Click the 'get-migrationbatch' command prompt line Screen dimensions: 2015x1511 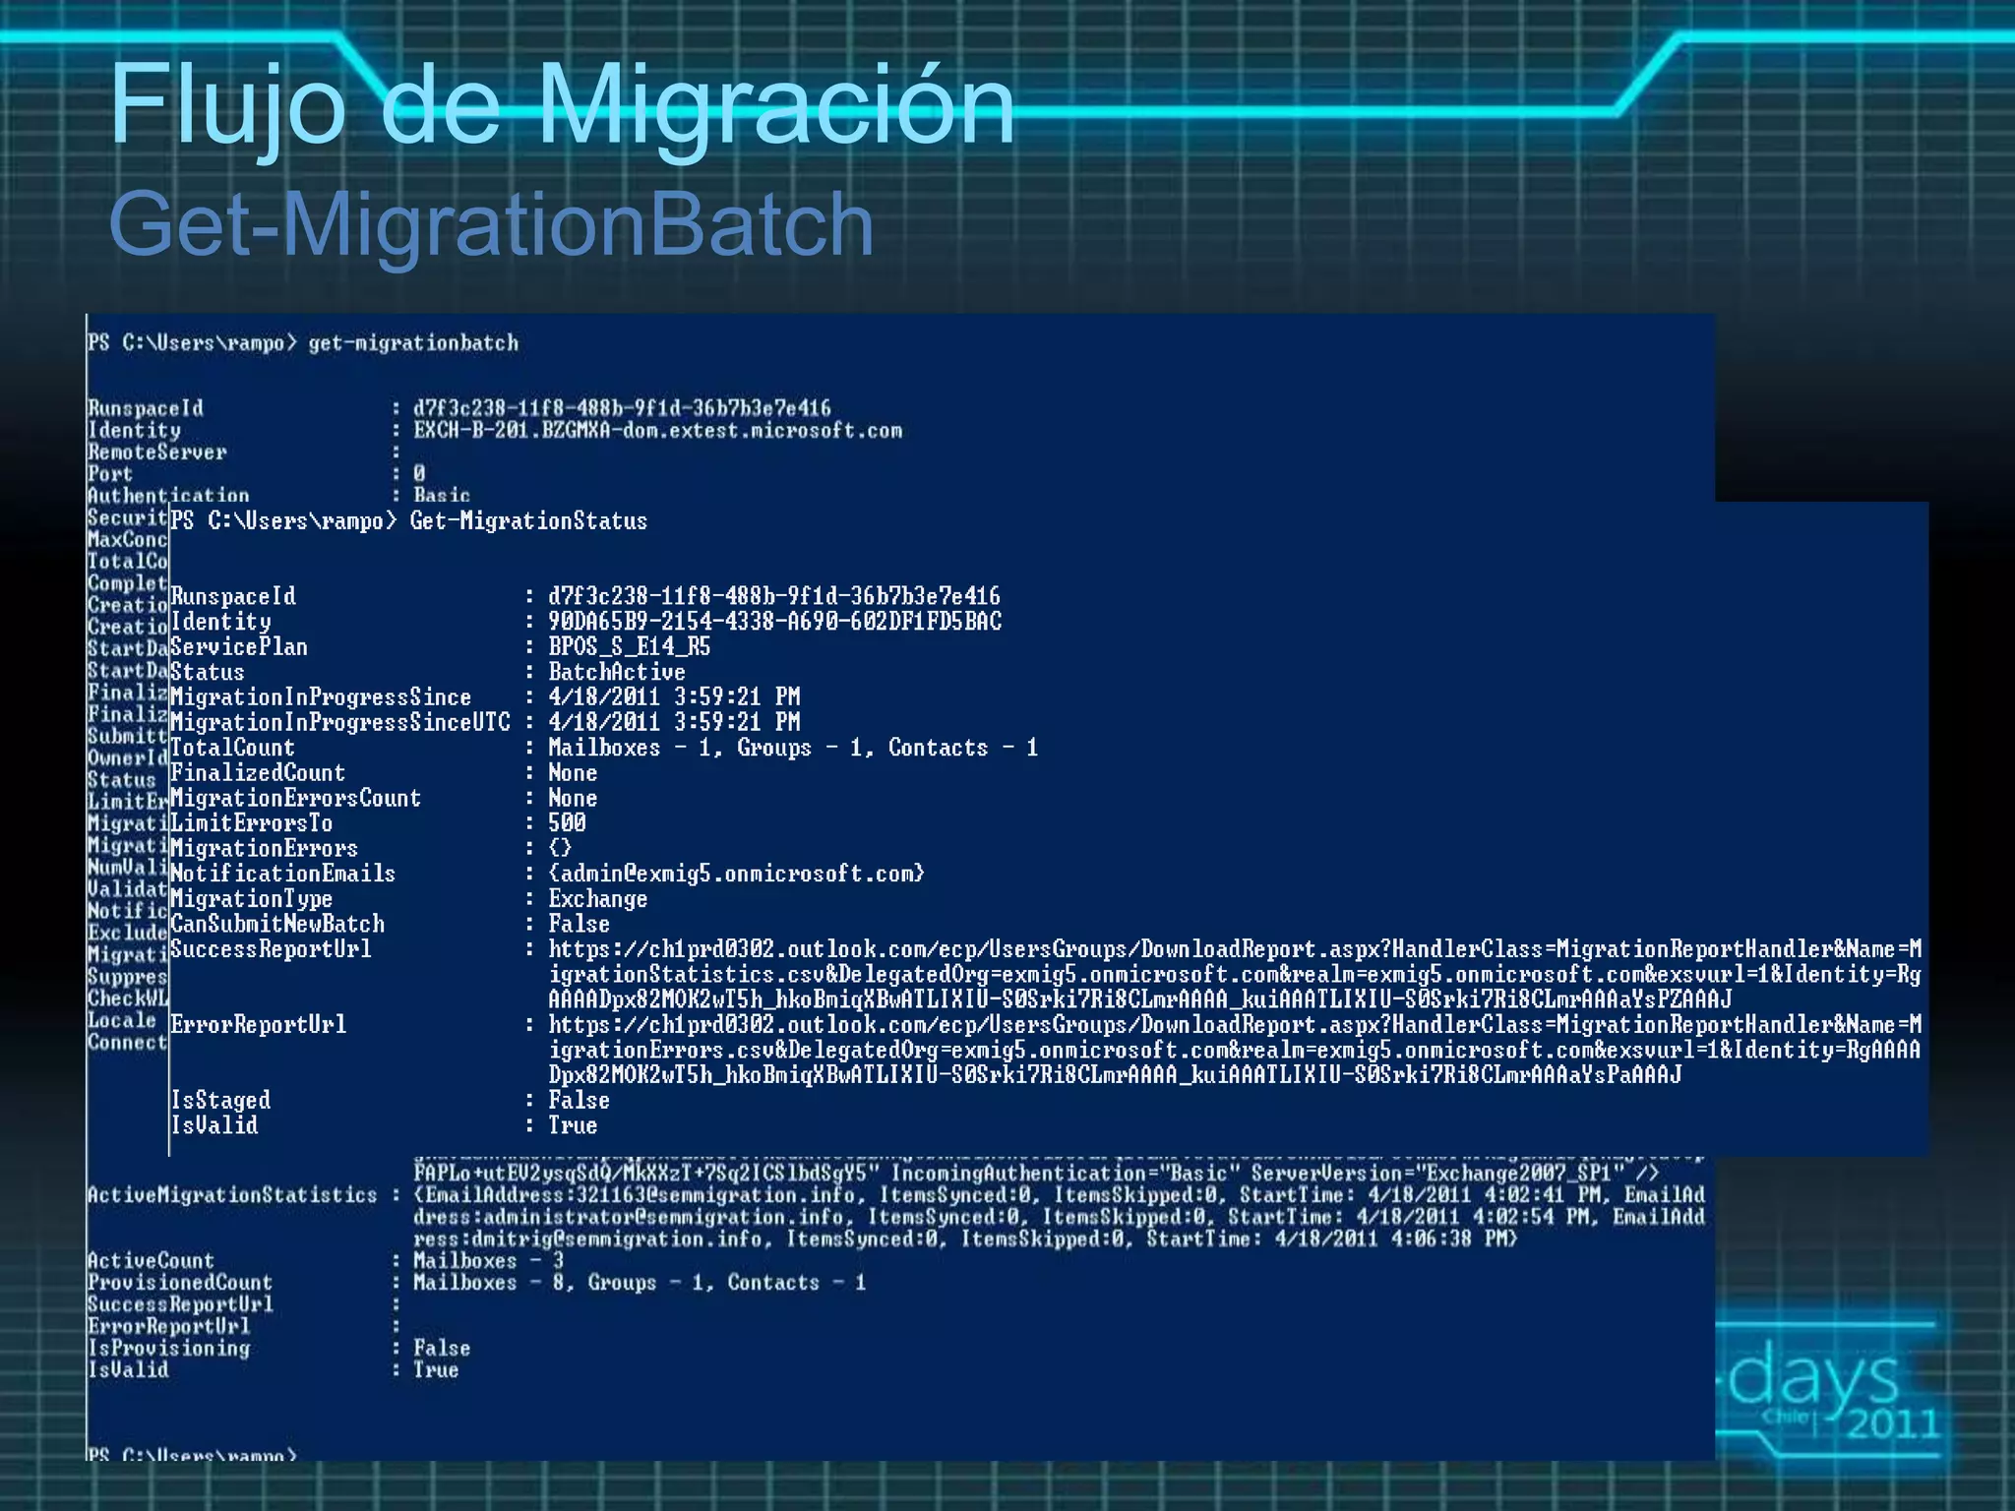coord(303,343)
